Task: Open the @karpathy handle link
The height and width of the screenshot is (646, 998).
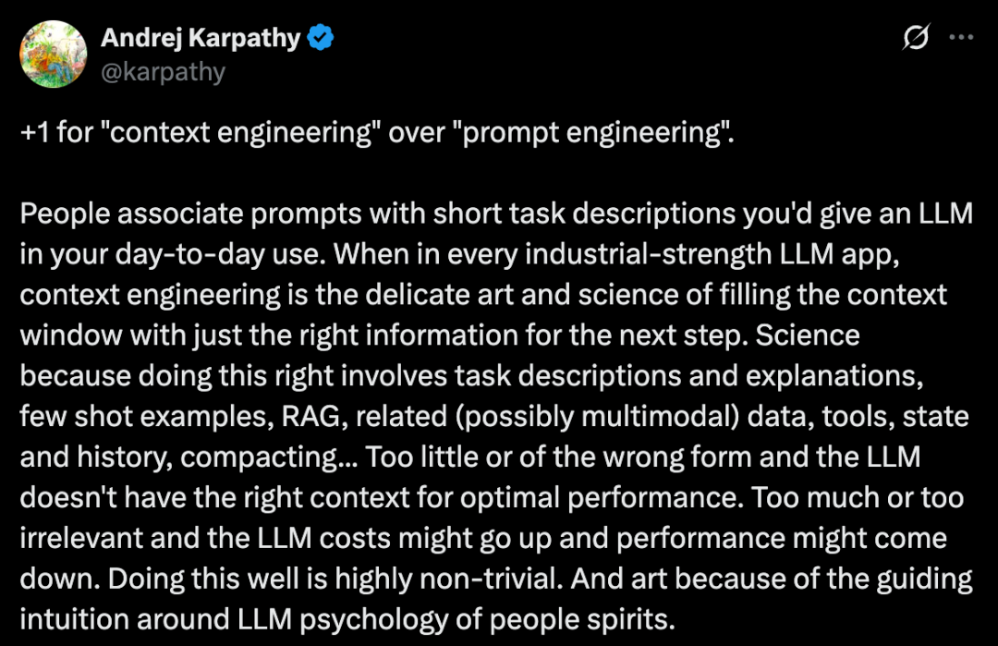Action: [163, 72]
